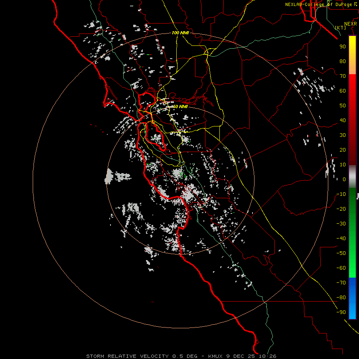Click the "NEXR" label at top right

[351, 24]
